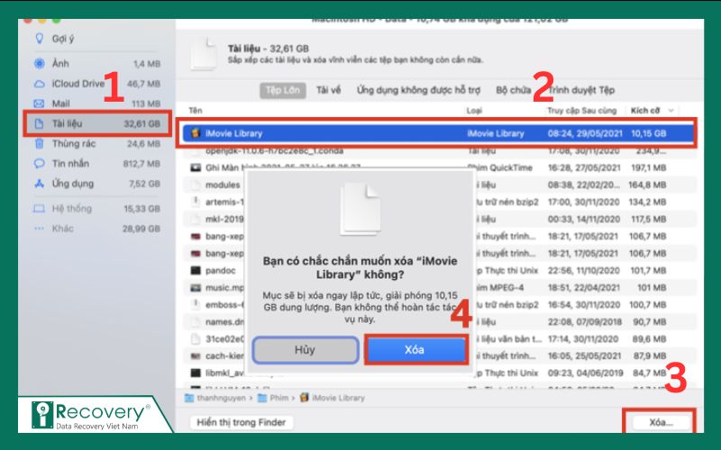Screen dimensions: 721x450
Task: Sort by the Tên column header
Action: pos(196,111)
